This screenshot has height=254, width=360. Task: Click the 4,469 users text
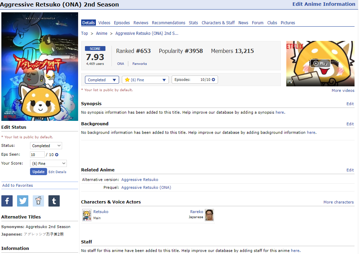[x=95, y=64]
